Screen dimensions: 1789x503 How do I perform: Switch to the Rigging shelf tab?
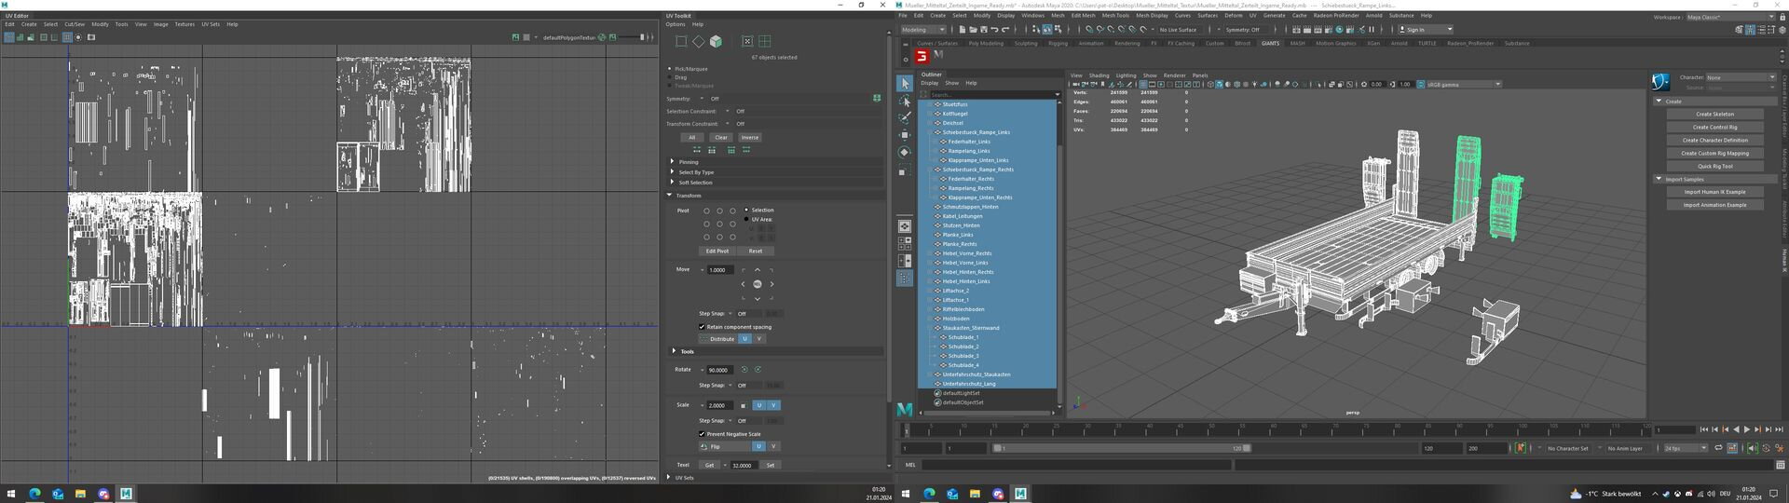[1058, 43]
